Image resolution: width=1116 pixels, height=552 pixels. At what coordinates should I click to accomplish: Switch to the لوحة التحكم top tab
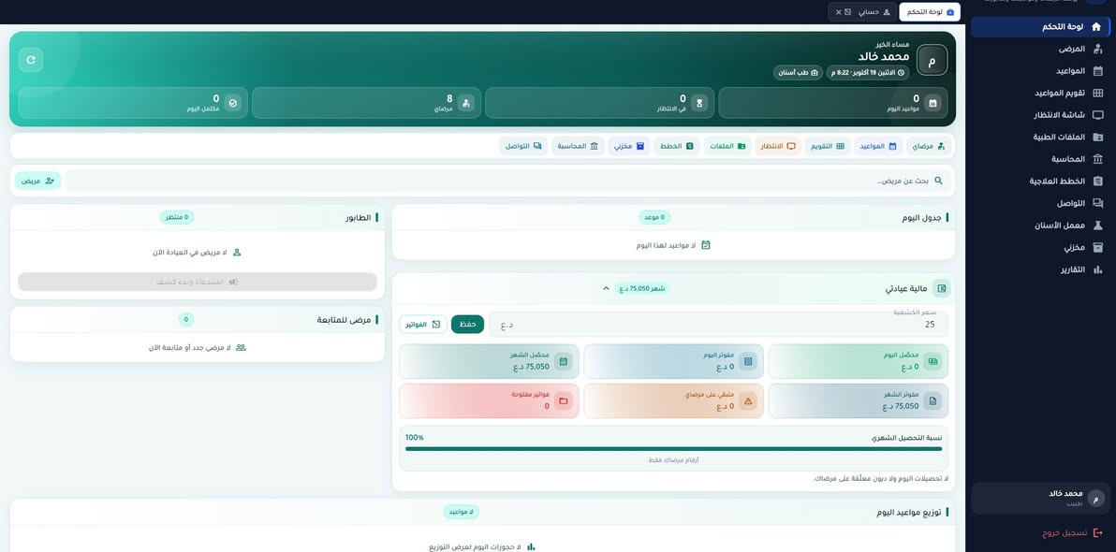coord(930,12)
